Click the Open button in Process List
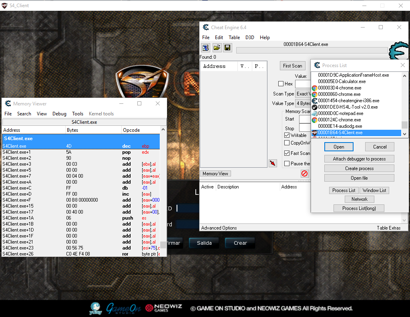The image size is (410, 317). coord(339,147)
